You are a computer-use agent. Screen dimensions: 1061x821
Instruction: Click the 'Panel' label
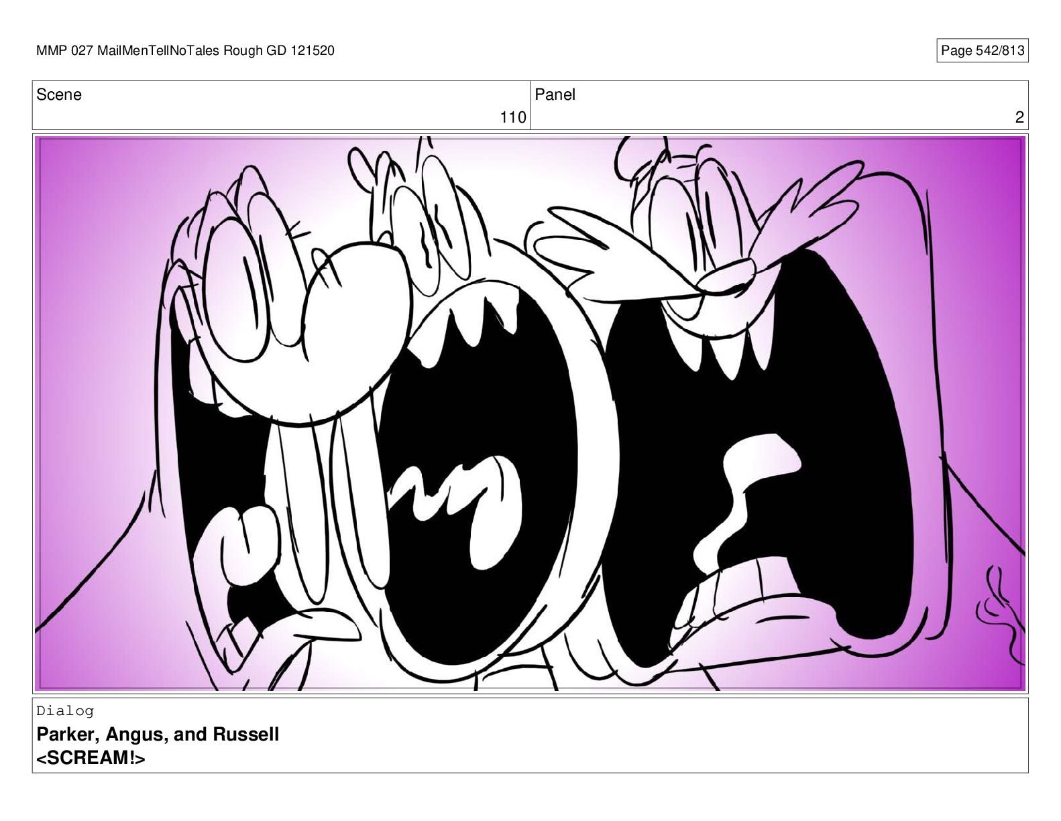(555, 94)
